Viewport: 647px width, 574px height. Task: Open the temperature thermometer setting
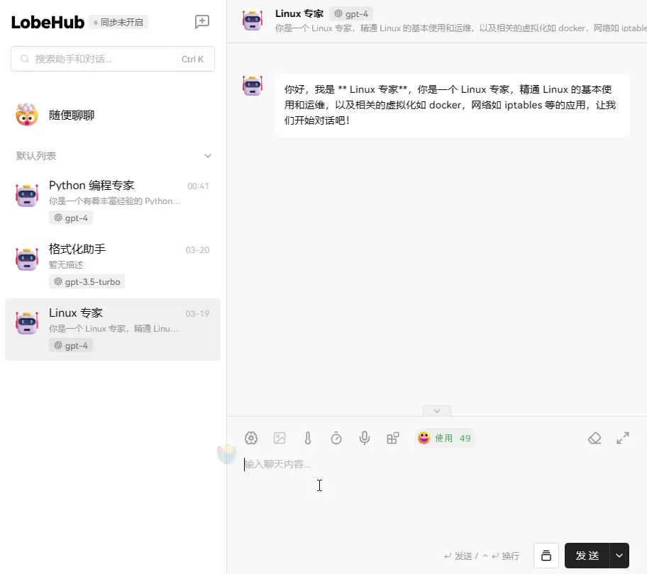click(x=308, y=438)
